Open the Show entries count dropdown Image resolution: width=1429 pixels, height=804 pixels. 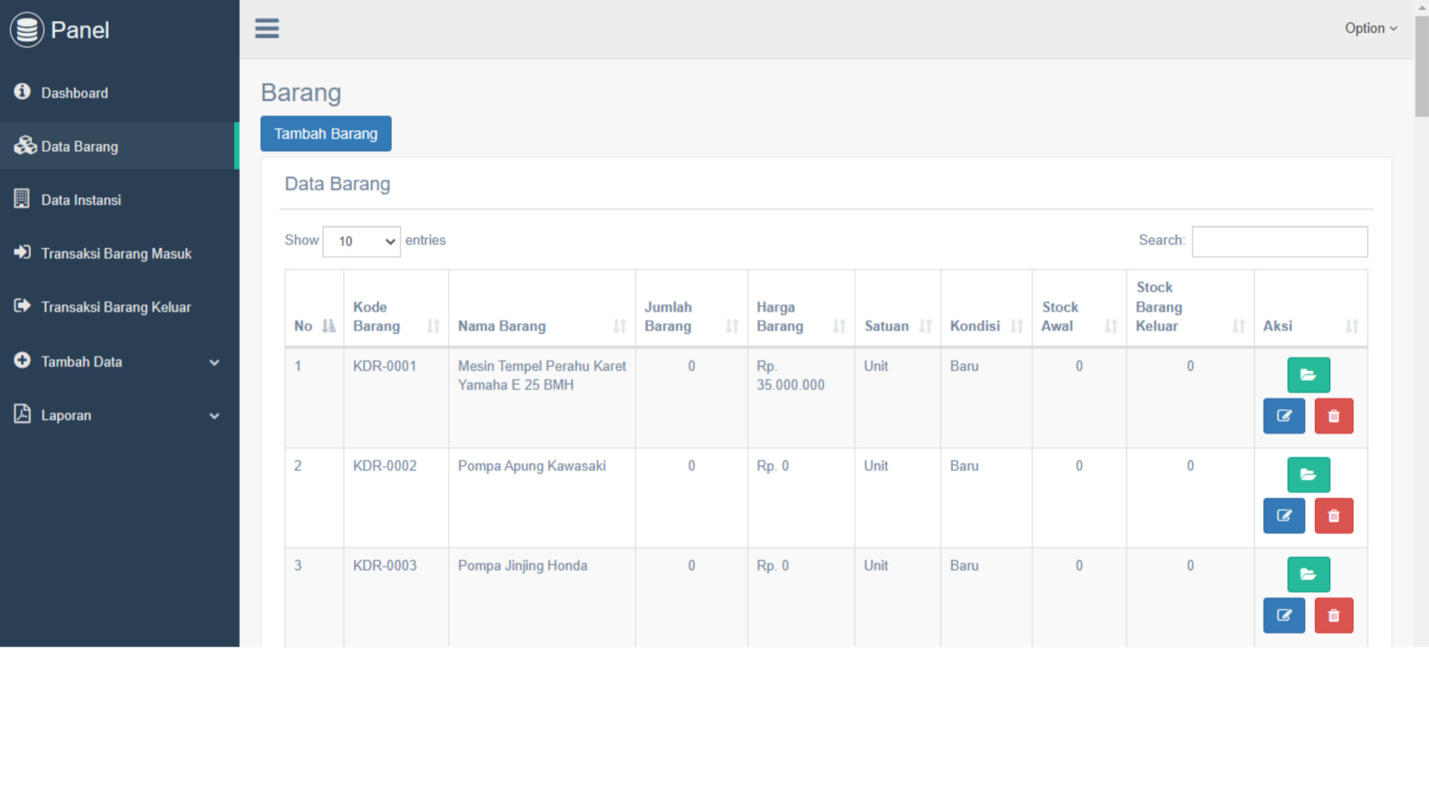(361, 241)
